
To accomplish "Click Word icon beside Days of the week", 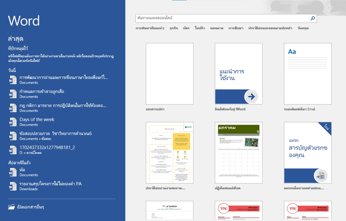I will pyautogui.click(x=13, y=122).
